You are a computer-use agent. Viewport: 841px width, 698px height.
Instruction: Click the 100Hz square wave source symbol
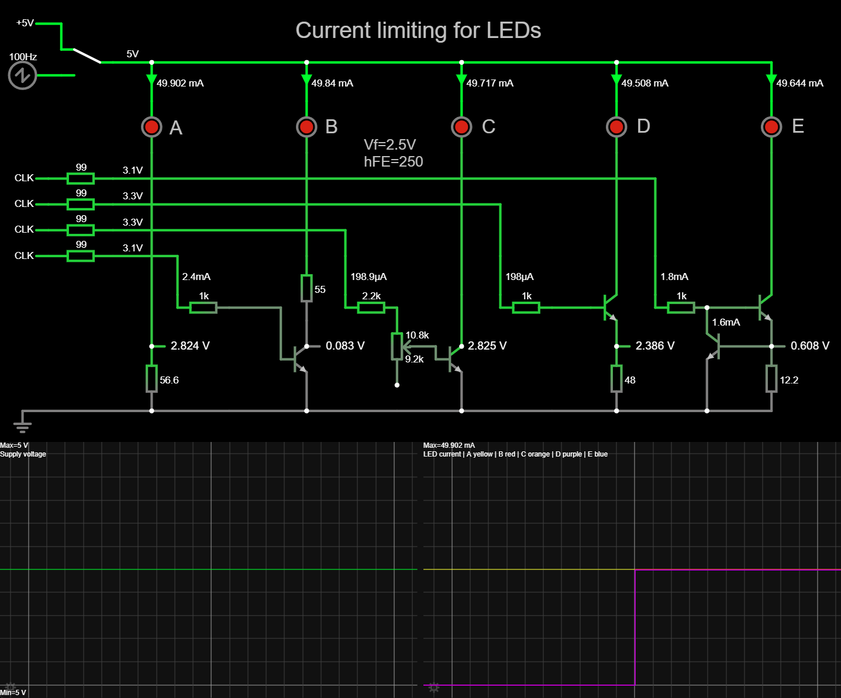22,75
